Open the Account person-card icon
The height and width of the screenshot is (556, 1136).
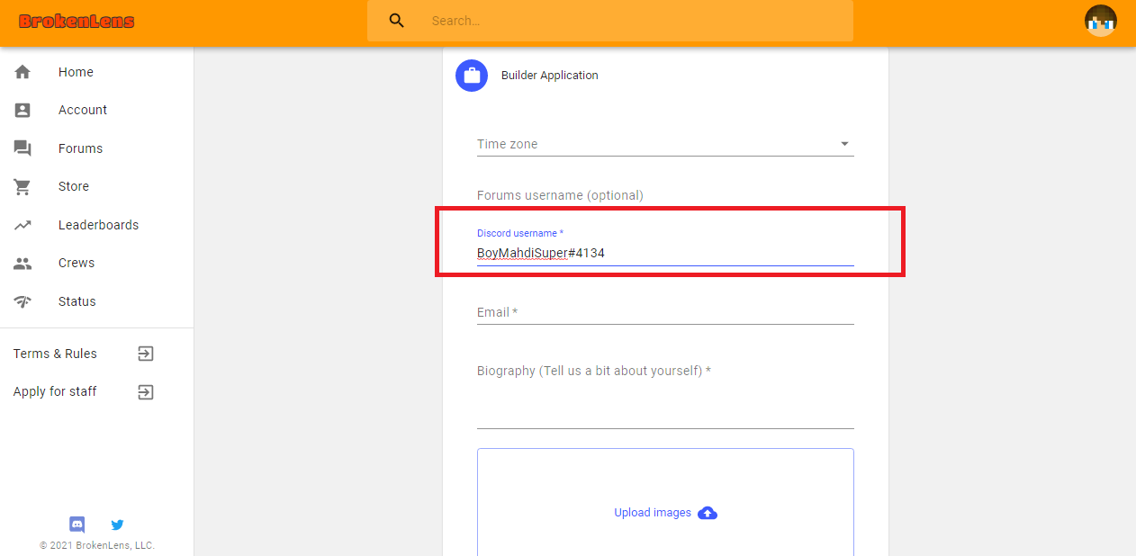coord(23,110)
